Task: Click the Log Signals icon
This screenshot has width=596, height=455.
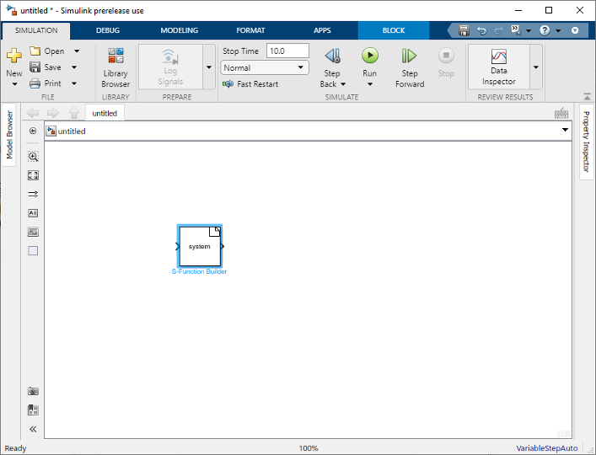Action: (170, 56)
